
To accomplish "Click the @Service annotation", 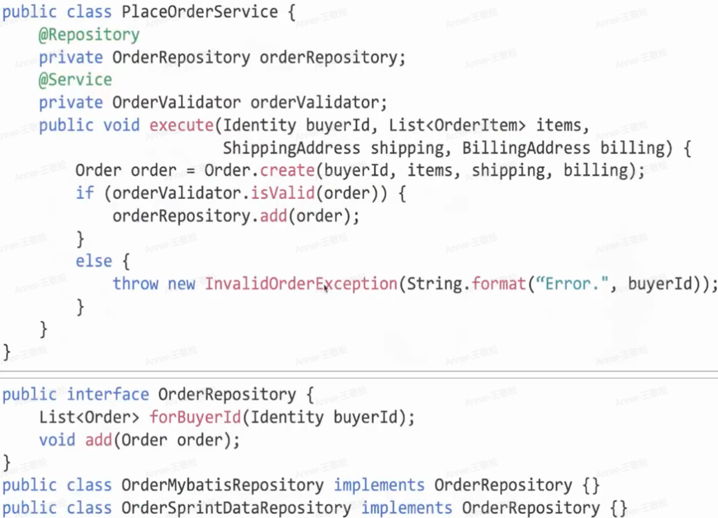I will (x=75, y=80).
